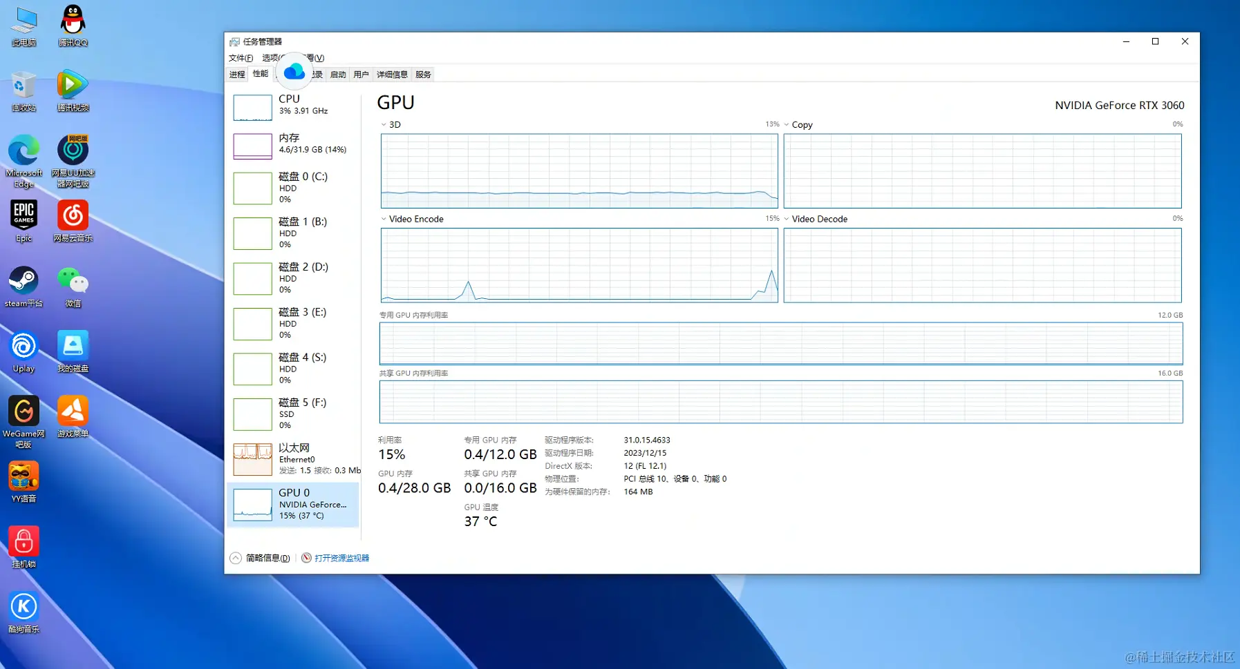
Task: Open the Epic Games launcher icon
Action: tap(24, 221)
